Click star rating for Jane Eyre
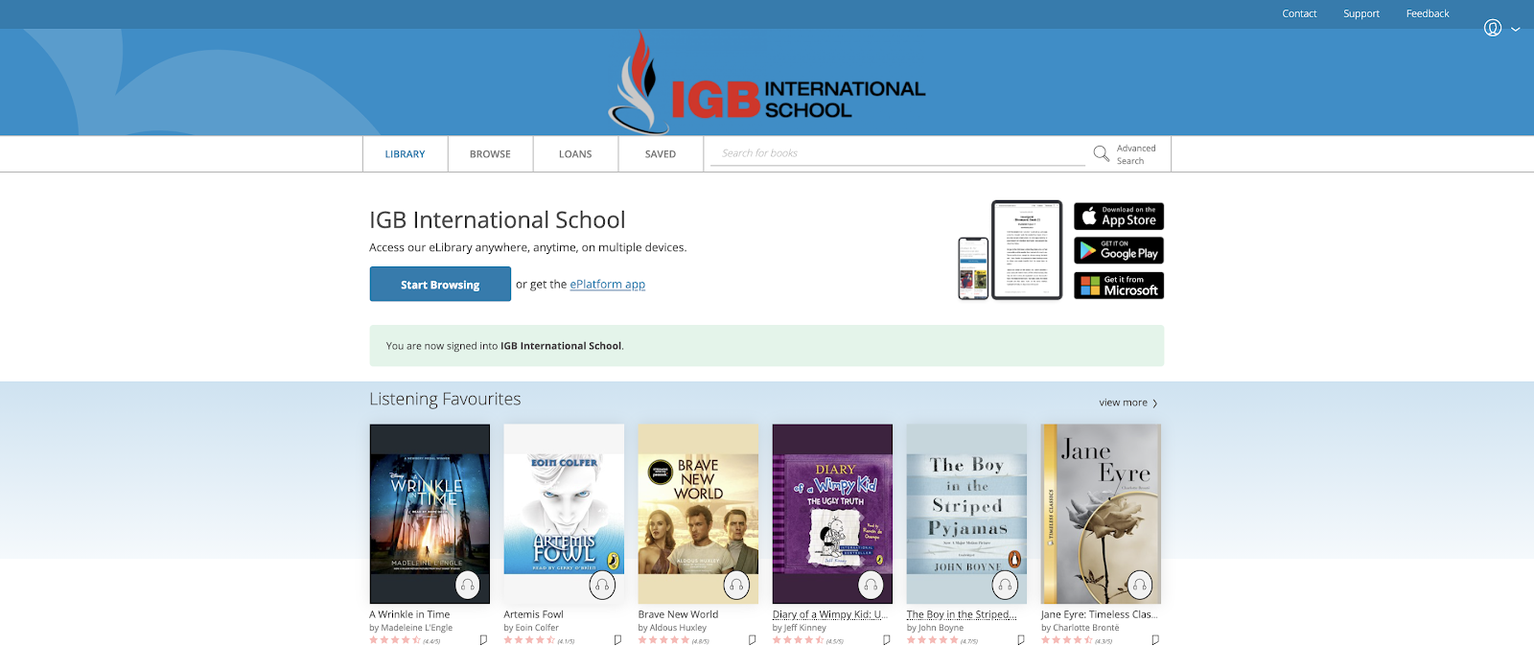The width and height of the screenshot is (1534, 668). [1066, 640]
